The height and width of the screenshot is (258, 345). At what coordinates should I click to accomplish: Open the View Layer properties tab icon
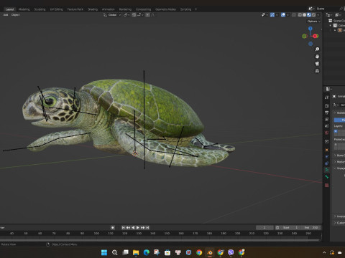[326, 119]
